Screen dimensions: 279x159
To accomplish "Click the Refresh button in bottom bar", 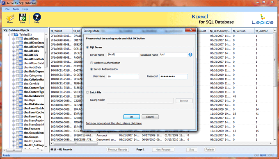I will tap(210, 150).
